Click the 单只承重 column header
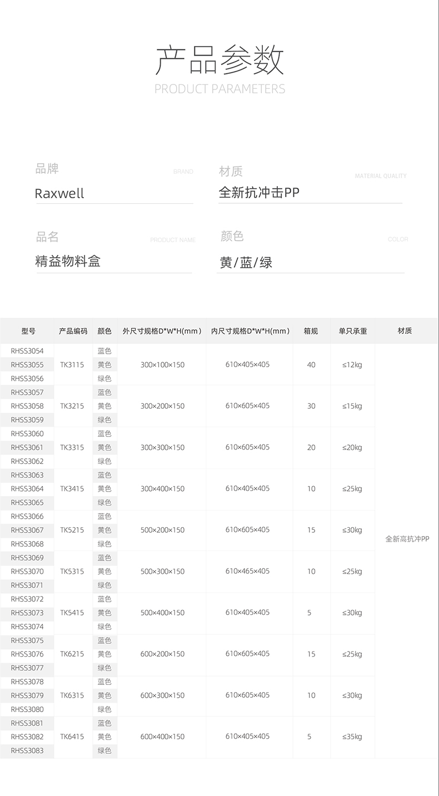The width and height of the screenshot is (439, 796). click(352, 331)
